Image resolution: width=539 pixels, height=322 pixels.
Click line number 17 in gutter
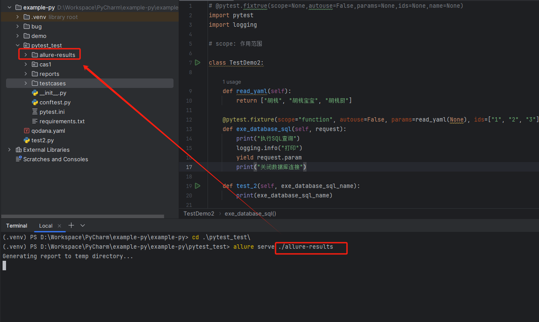189,167
